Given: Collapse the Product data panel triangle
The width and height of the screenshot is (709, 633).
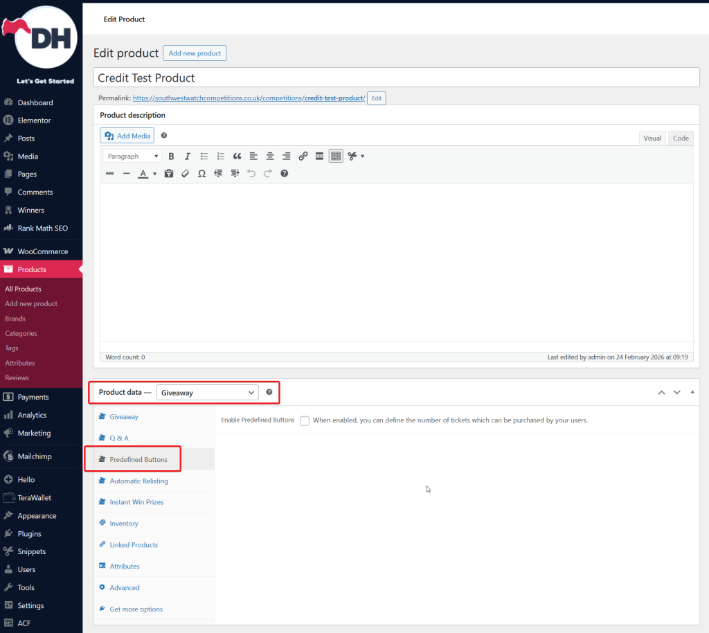Looking at the screenshot, I should [692, 392].
